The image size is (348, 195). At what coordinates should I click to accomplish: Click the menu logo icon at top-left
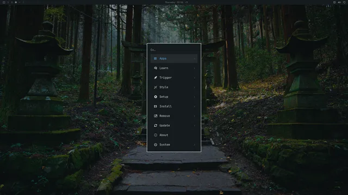(x=4, y=2)
